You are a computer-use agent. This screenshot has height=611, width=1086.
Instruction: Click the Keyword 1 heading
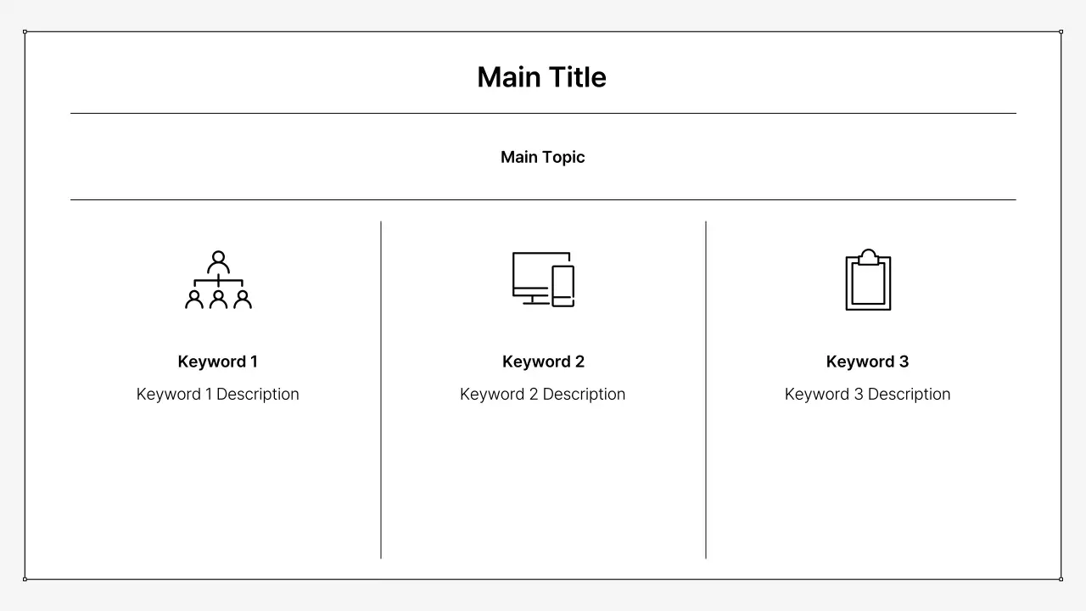[218, 362]
